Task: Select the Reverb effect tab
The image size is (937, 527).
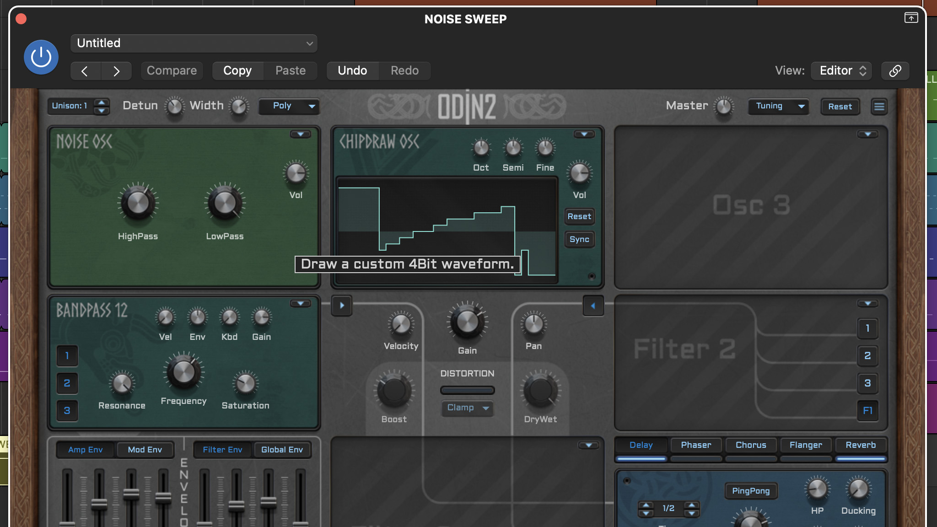Action: click(861, 445)
